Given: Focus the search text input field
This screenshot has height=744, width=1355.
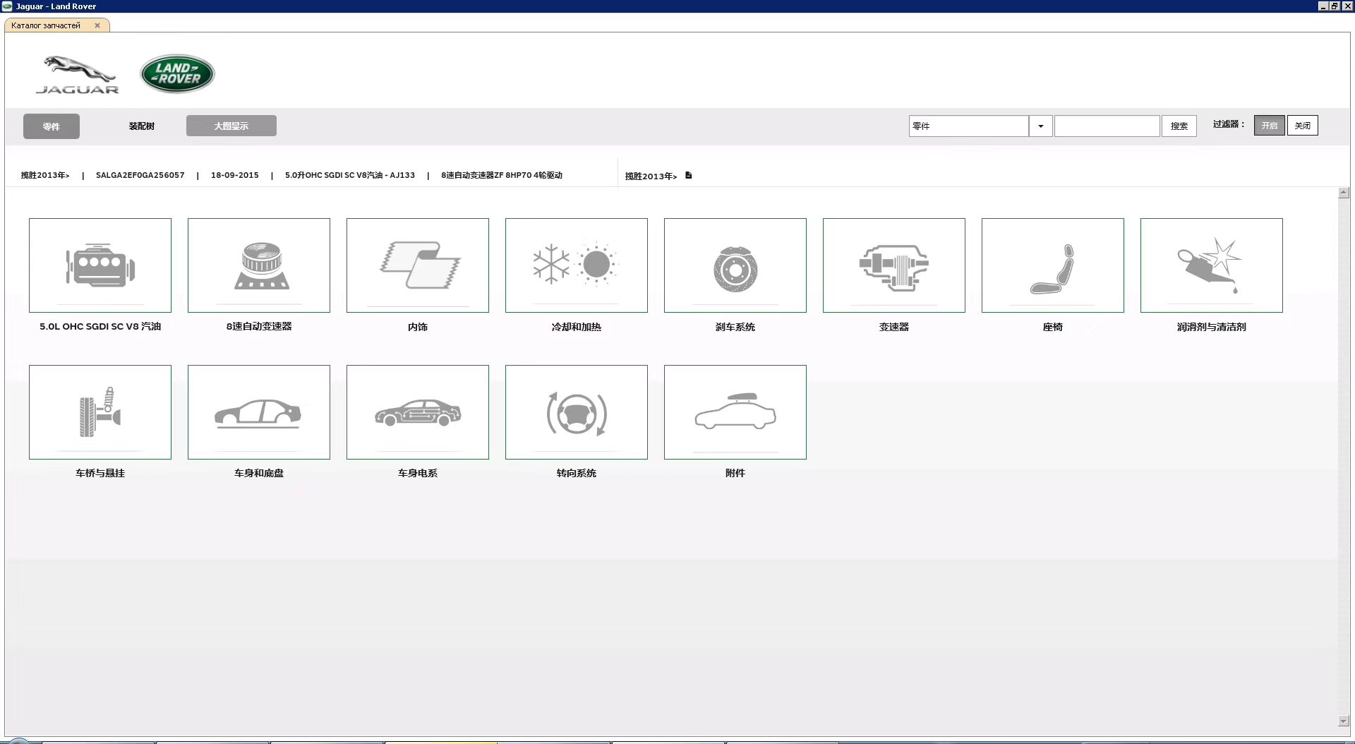Looking at the screenshot, I should [1107, 126].
